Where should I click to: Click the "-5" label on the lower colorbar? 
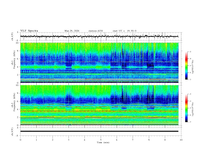(190, 108)
